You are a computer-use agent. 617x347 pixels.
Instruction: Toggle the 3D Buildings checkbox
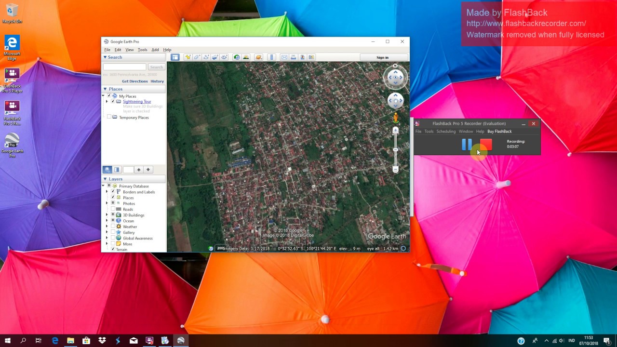(x=113, y=215)
